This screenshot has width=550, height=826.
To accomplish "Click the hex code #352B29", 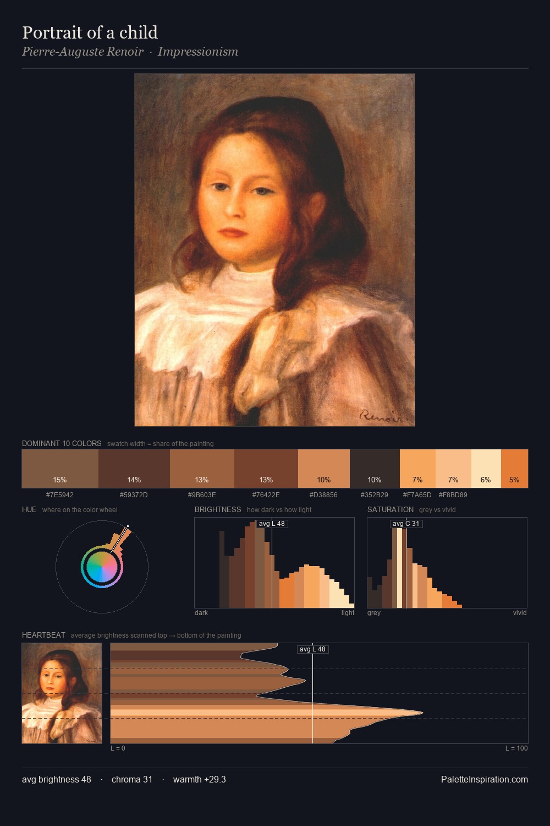I will pyautogui.click(x=375, y=495).
